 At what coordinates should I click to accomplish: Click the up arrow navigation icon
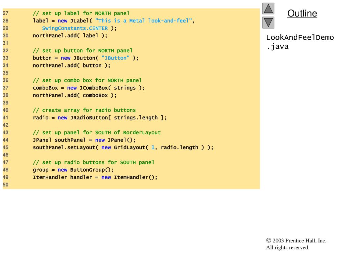point(268,9)
